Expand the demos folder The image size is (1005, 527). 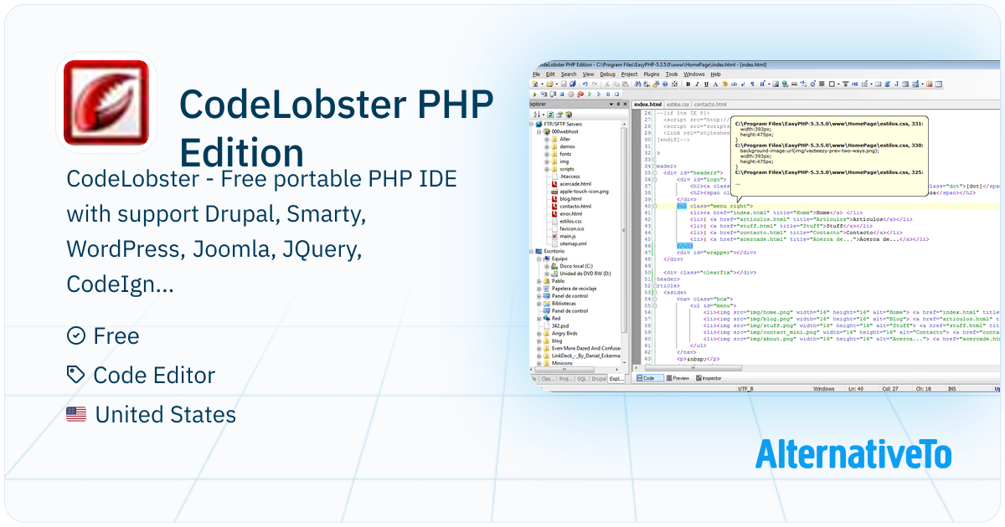tap(547, 146)
